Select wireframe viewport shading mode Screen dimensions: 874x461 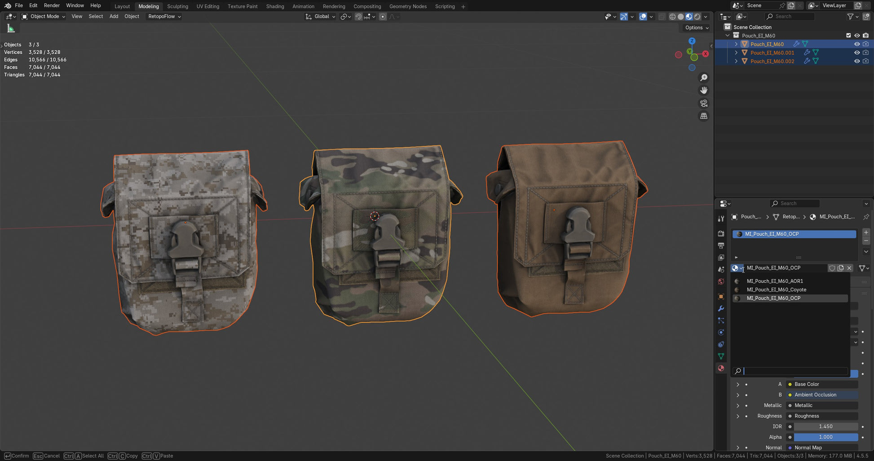pyautogui.click(x=672, y=17)
